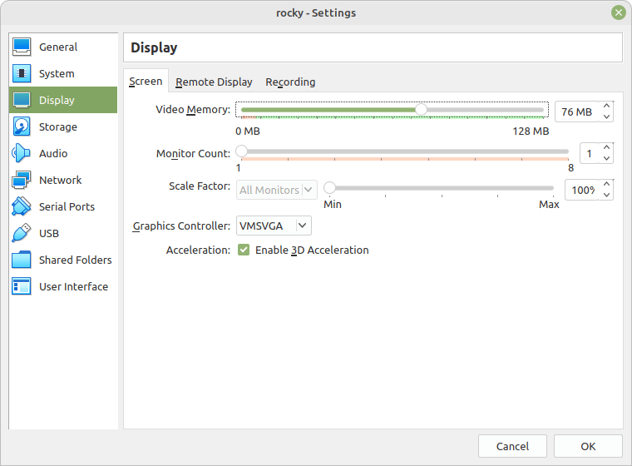Select the Shared Folders icon
Image resolution: width=632 pixels, height=466 pixels.
22,260
